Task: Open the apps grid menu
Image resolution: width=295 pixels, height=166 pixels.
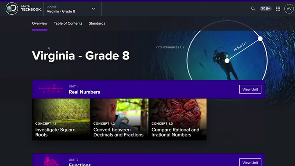Action: point(278,9)
